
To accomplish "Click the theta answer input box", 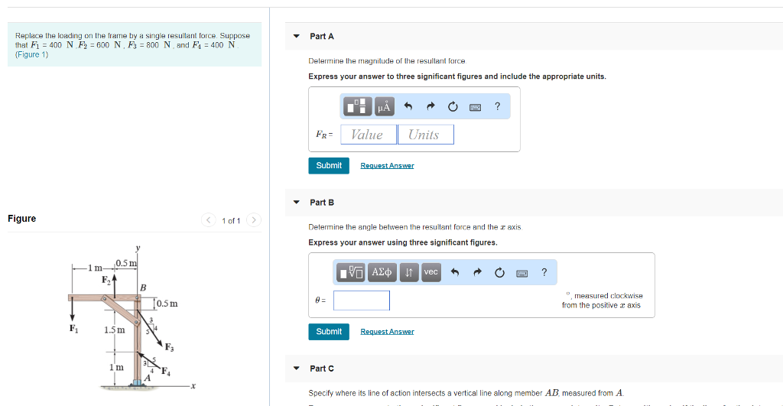I will (362, 300).
